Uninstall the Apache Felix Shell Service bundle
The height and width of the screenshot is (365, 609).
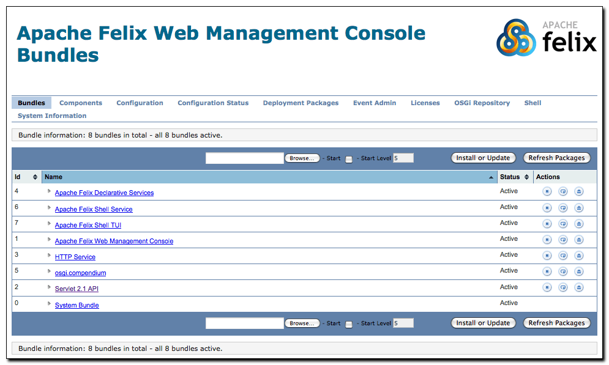click(579, 208)
